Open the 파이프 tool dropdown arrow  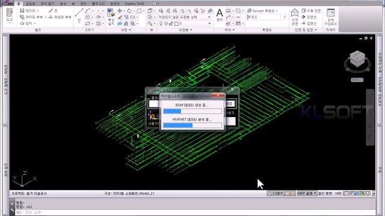[x=38, y=11]
